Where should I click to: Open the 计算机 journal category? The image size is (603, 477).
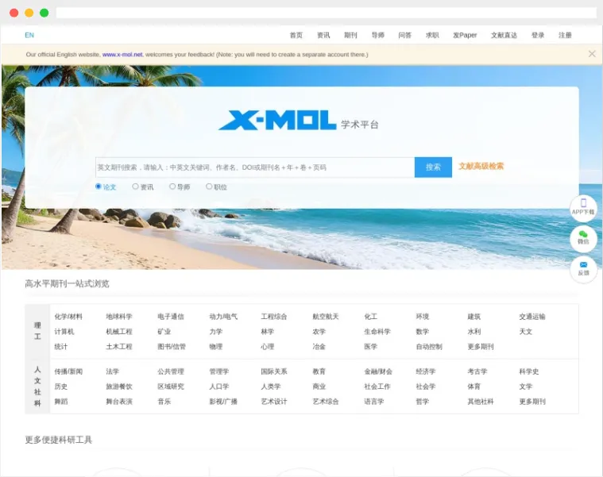point(64,332)
